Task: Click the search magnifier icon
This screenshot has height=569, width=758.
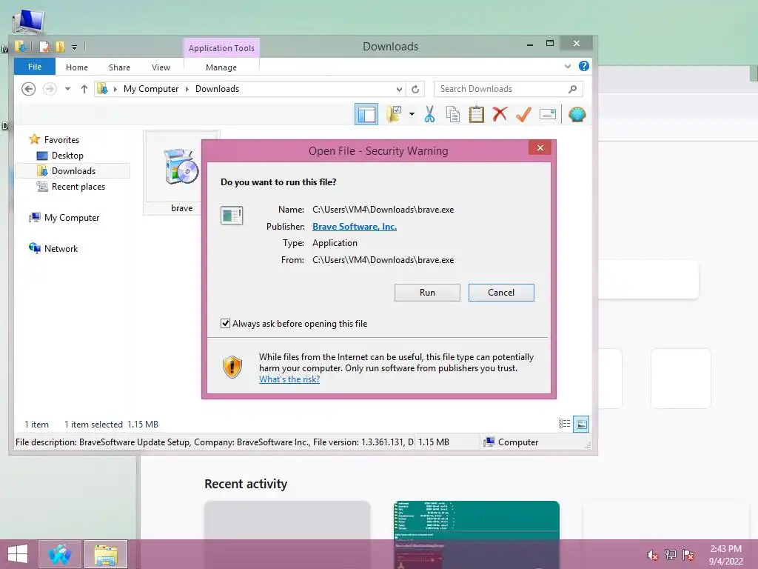Action: pyautogui.click(x=572, y=89)
